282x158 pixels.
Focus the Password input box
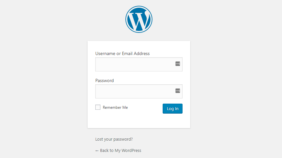click(x=139, y=91)
